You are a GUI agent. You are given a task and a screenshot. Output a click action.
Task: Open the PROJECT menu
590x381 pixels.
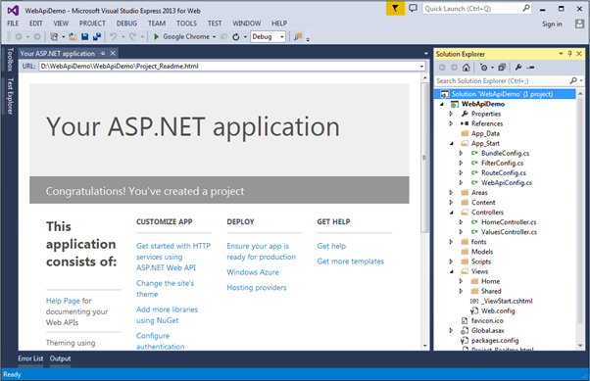coord(92,24)
